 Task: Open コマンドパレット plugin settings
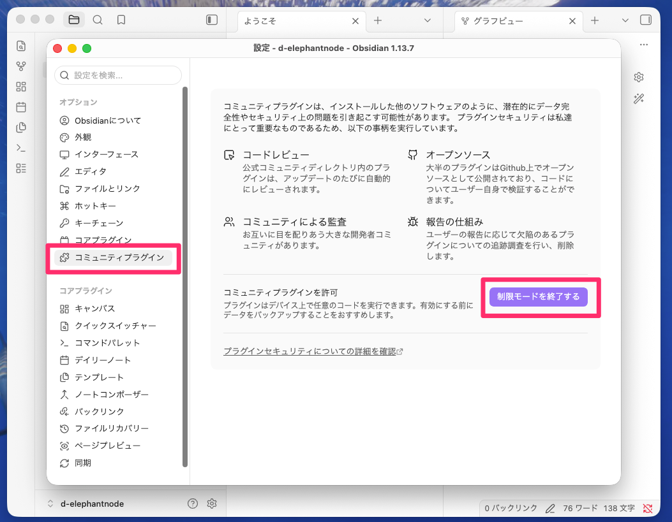[x=113, y=343]
